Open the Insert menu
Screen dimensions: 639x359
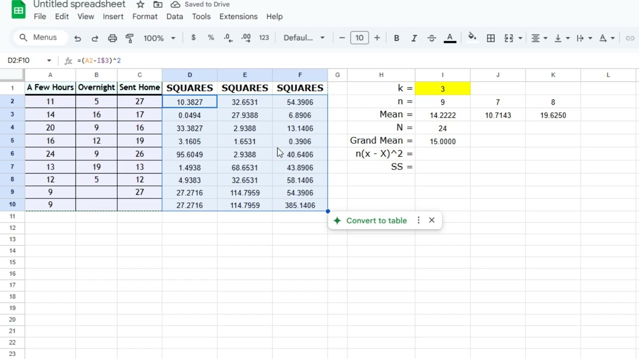113,16
